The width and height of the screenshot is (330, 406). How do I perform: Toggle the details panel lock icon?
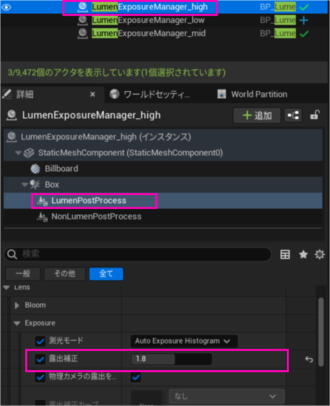tap(315, 115)
